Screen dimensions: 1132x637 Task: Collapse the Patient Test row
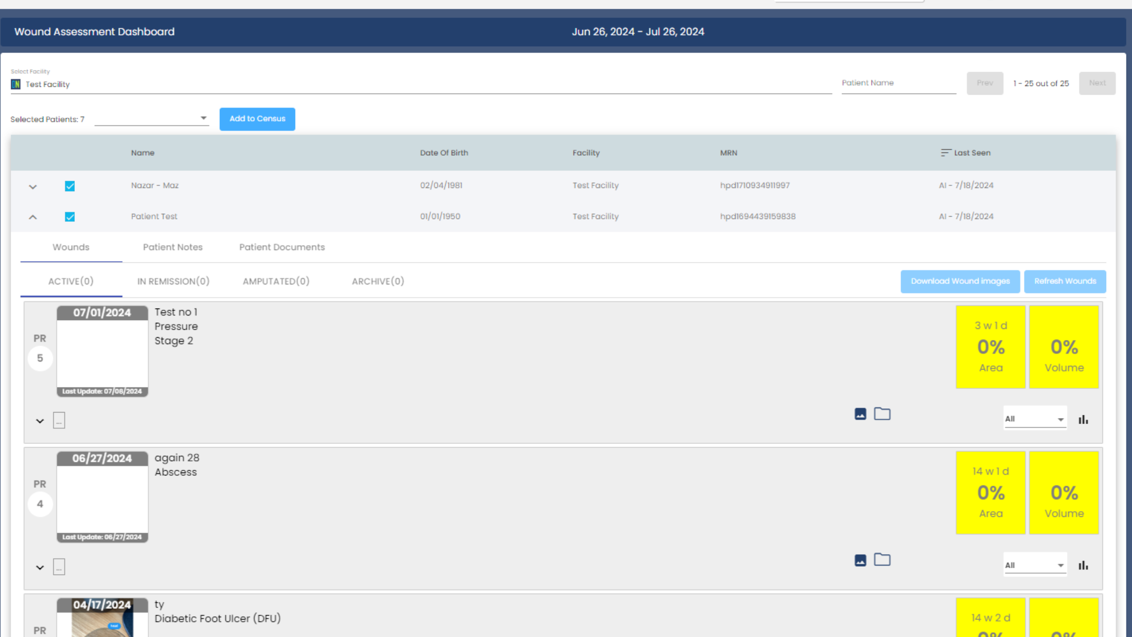point(33,217)
